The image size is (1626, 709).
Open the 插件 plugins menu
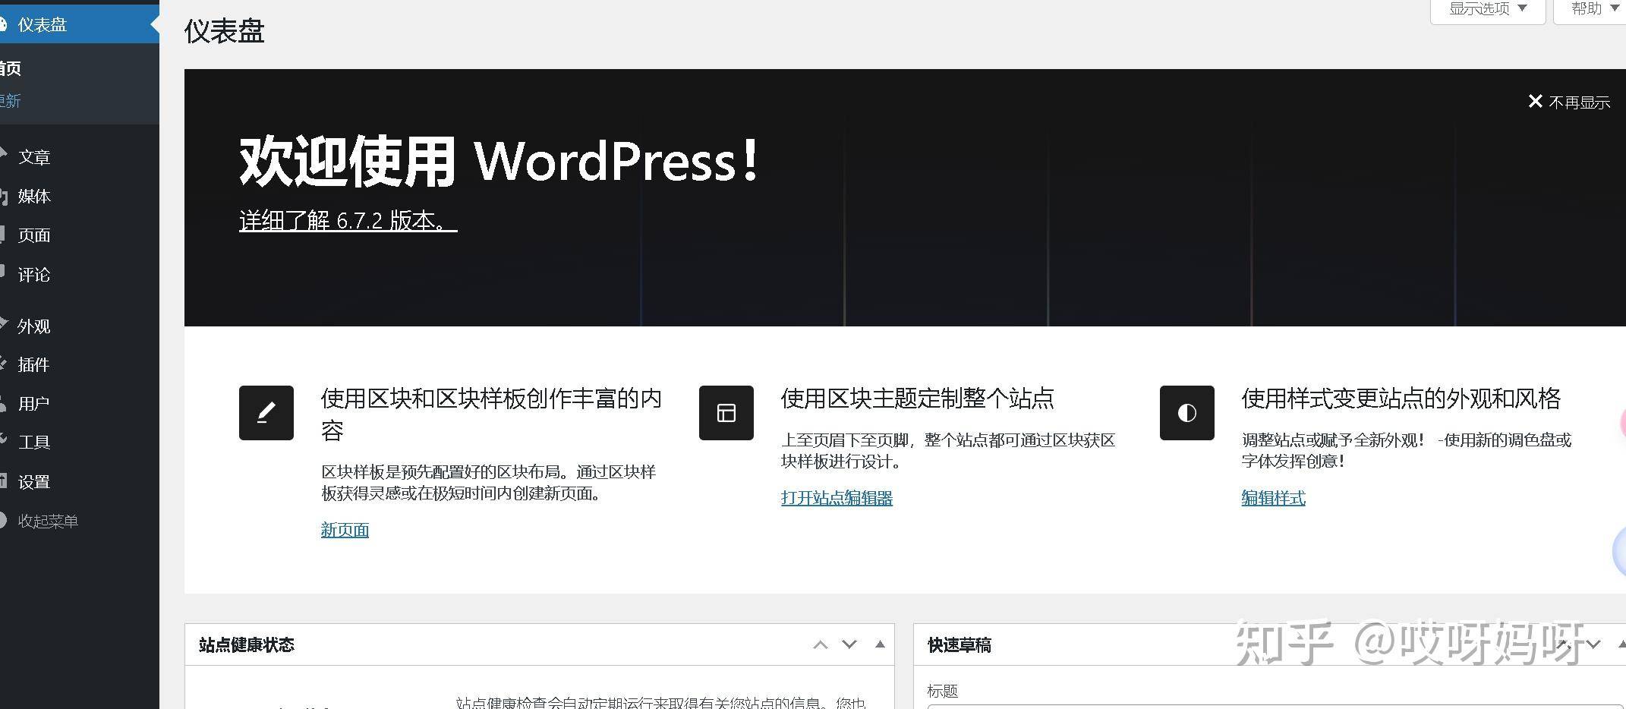tap(34, 365)
